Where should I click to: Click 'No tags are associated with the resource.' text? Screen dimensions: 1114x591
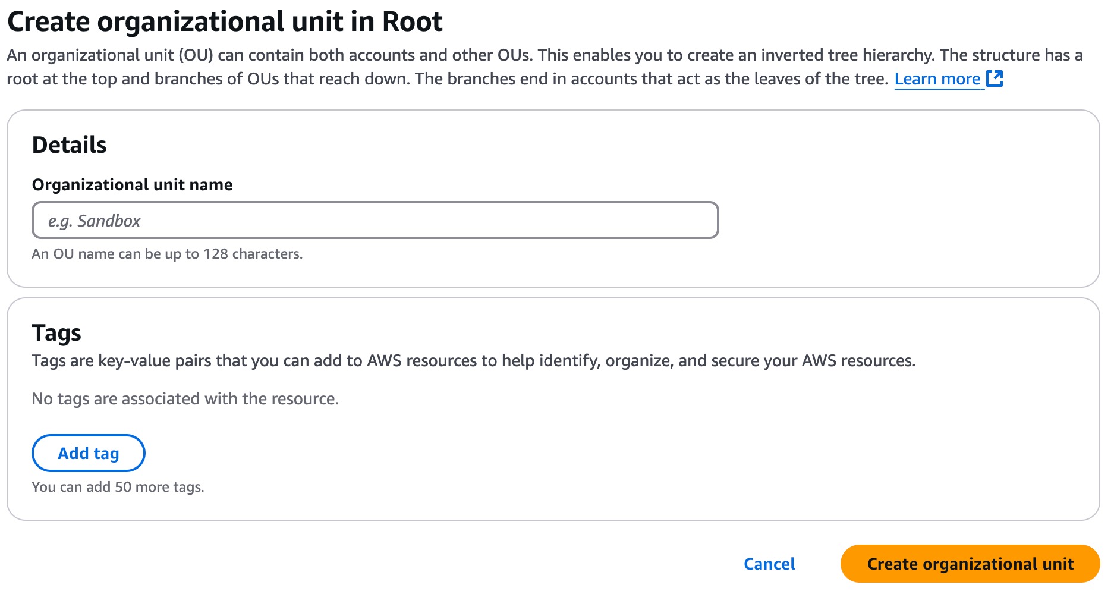tap(185, 399)
